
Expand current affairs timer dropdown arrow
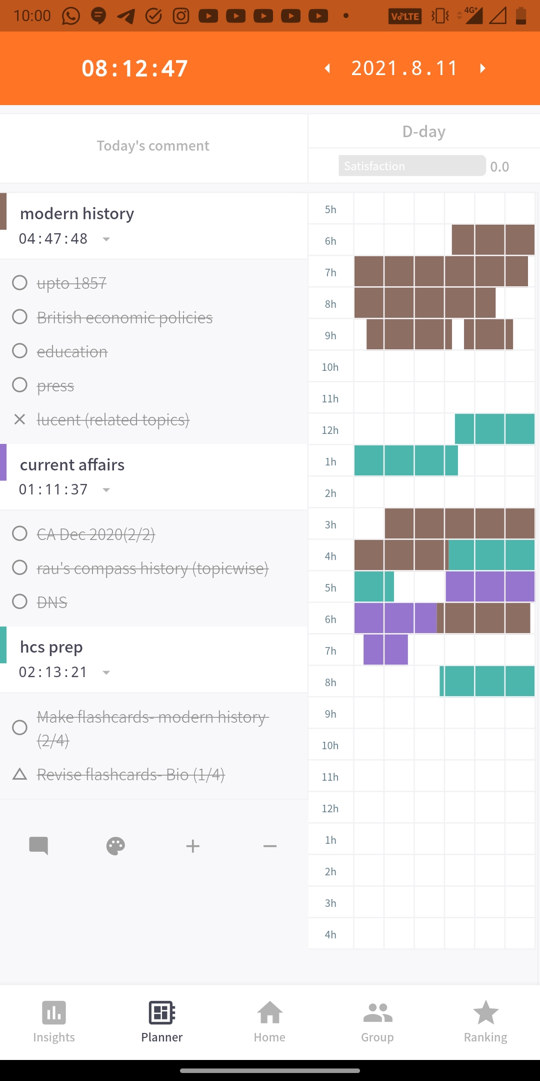point(106,490)
